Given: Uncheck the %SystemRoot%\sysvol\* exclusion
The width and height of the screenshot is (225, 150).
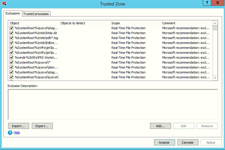Looking at the screenshot, I should [11, 62].
